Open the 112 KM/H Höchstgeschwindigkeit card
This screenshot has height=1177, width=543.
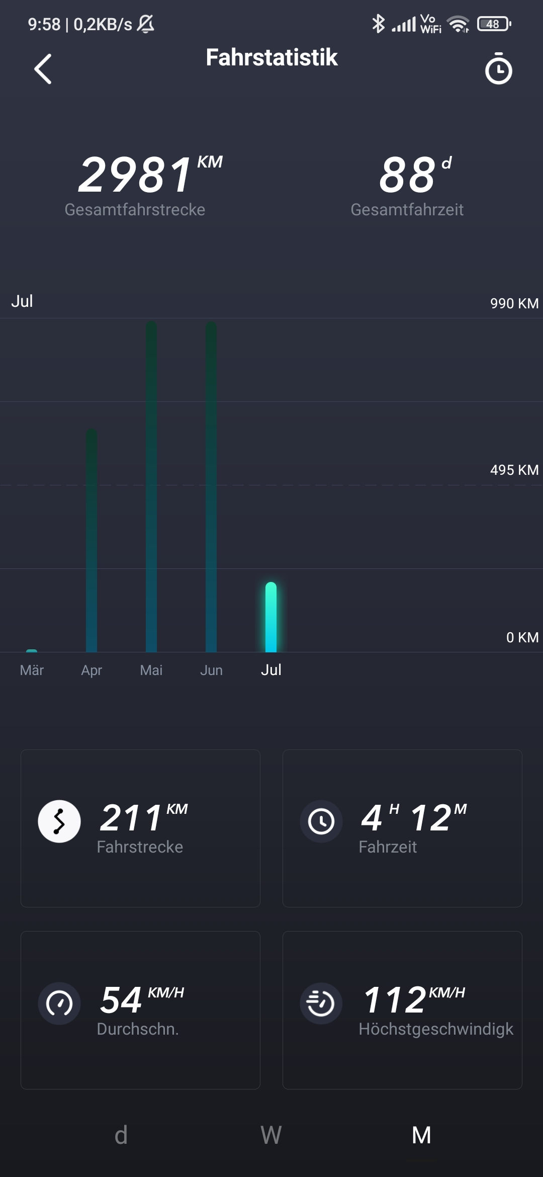pyautogui.click(x=402, y=1010)
